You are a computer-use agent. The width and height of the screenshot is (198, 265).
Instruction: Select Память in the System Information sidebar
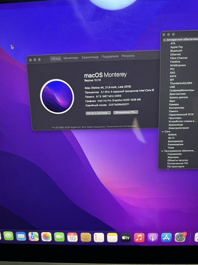click(x=173, y=111)
